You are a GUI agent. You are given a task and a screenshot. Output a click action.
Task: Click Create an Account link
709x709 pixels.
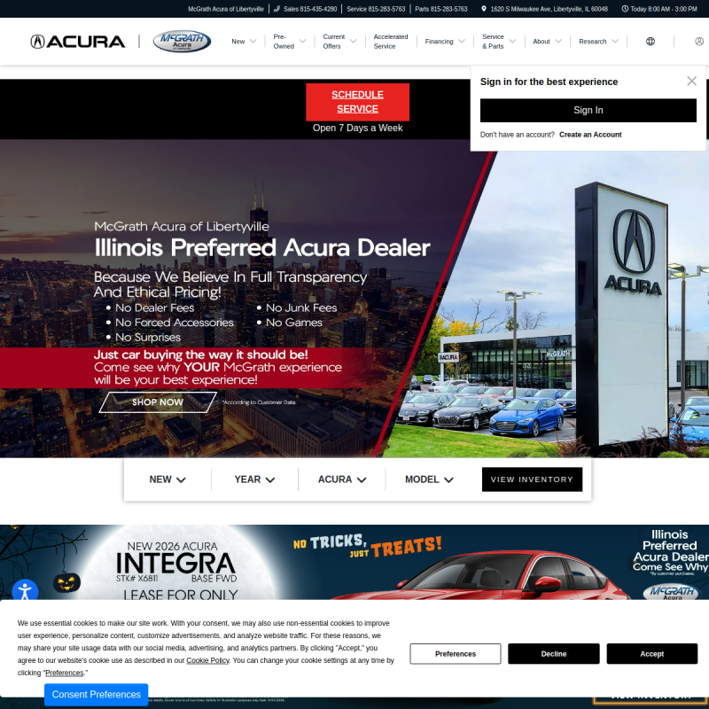(x=590, y=135)
